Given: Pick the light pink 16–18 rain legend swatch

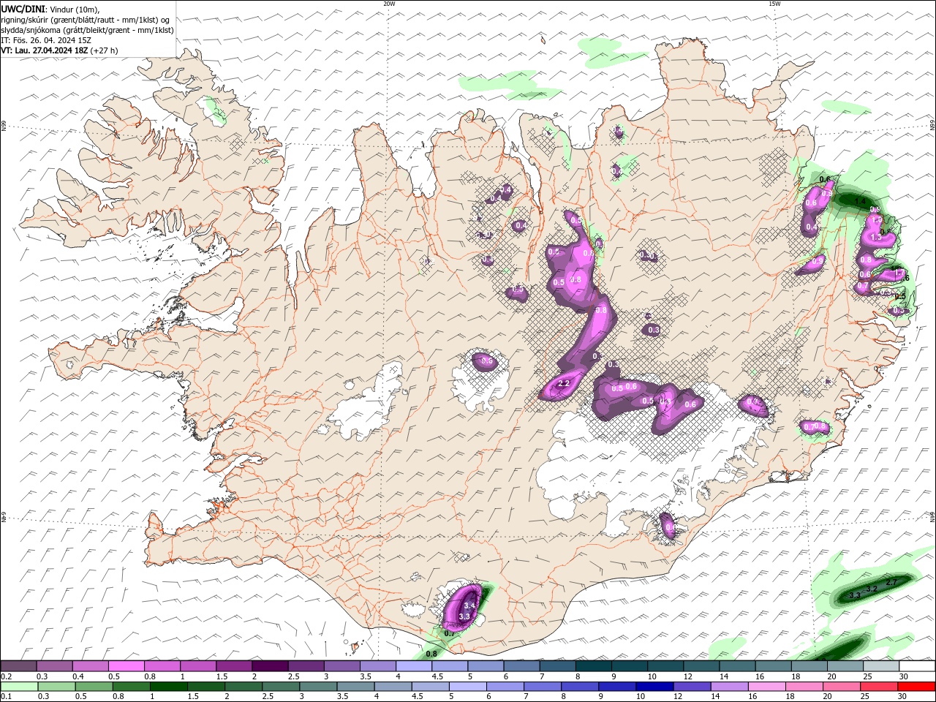Looking at the screenshot, I should [x=766, y=687].
